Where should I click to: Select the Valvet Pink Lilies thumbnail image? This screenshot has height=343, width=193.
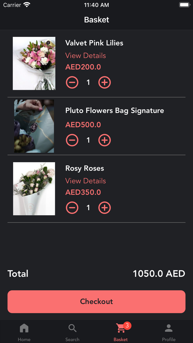click(34, 63)
